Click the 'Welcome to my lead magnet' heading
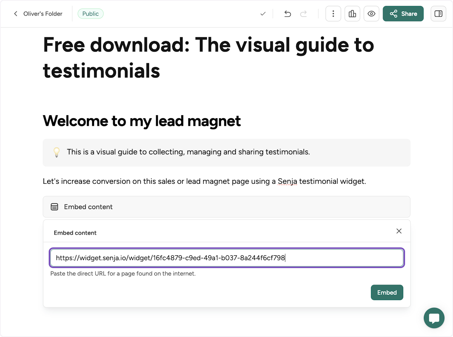This screenshot has height=337, width=453. [x=142, y=121]
